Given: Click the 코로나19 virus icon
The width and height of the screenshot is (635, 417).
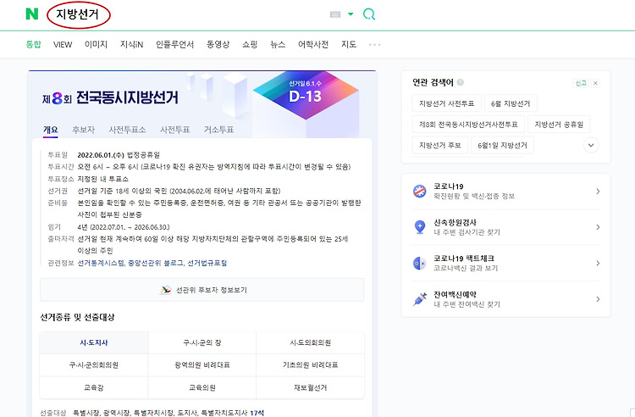Looking at the screenshot, I should click(420, 191).
